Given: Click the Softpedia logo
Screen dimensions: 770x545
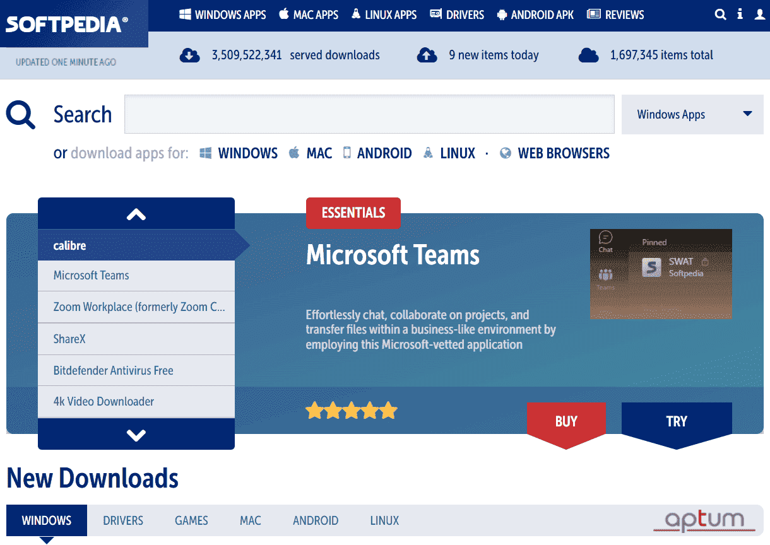Looking at the screenshot, I should [x=67, y=24].
